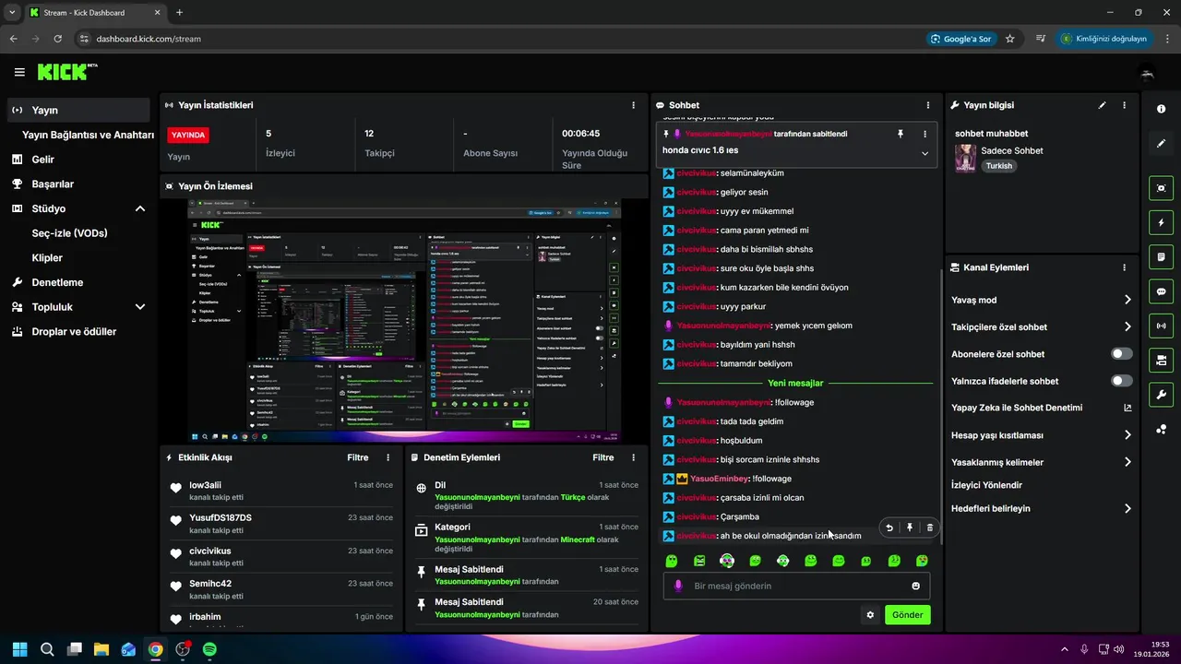Open Filtre in Etkinlik Akışı panel
Viewport: 1181px width, 664px height.
point(357,457)
